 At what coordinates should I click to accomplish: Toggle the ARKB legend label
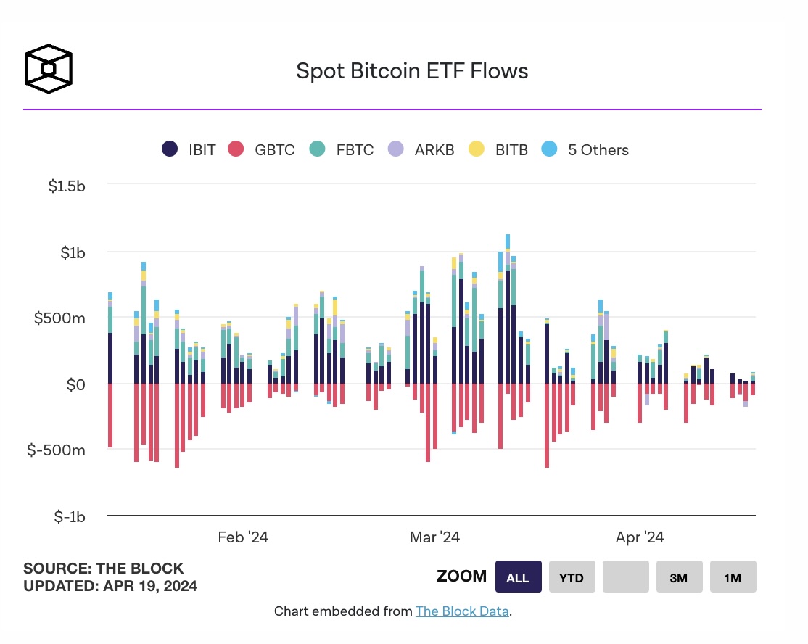[x=434, y=150]
